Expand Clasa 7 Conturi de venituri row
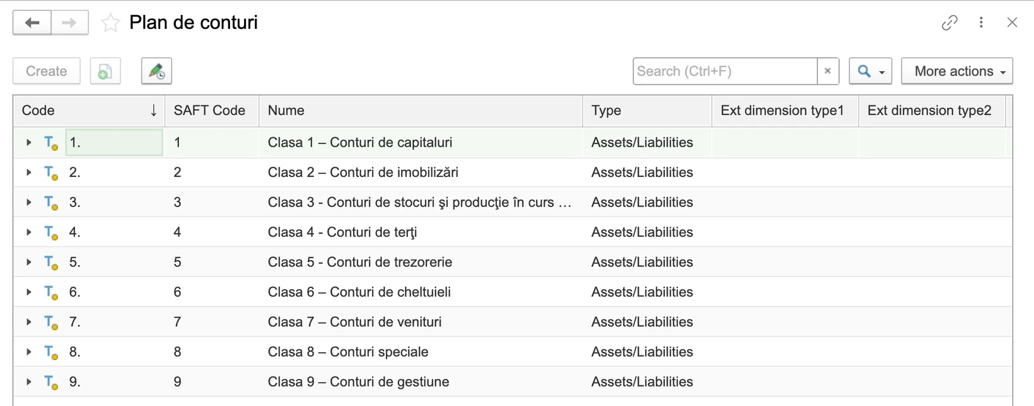The height and width of the screenshot is (406, 1034). 28,322
